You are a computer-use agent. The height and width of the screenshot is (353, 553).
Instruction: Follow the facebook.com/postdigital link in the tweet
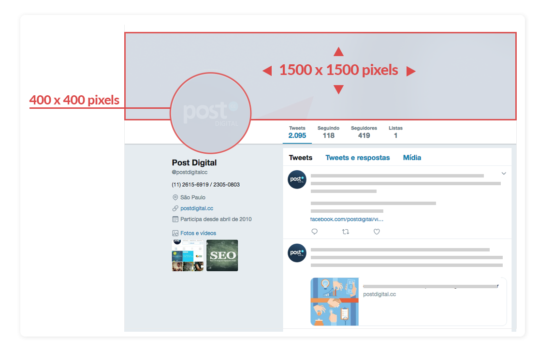[347, 220]
